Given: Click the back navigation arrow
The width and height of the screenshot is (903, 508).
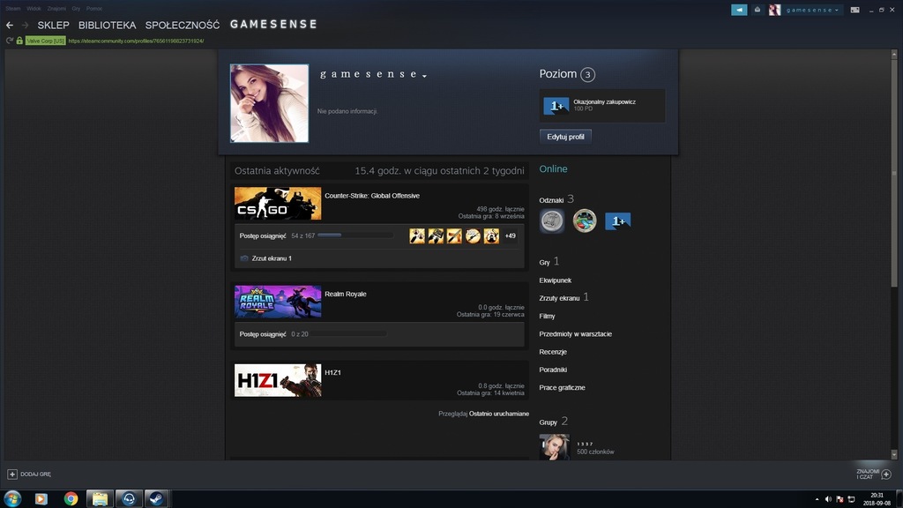Looking at the screenshot, I should coord(10,25).
